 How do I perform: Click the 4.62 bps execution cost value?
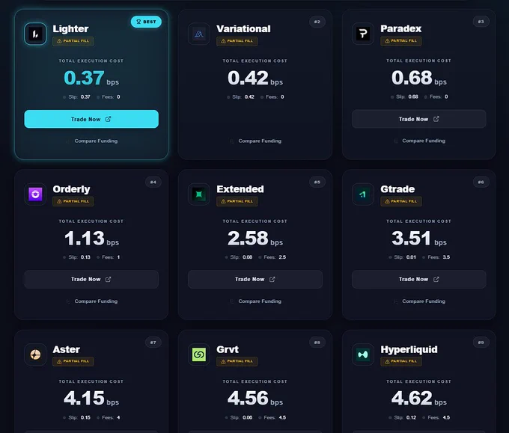(x=418, y=398)
